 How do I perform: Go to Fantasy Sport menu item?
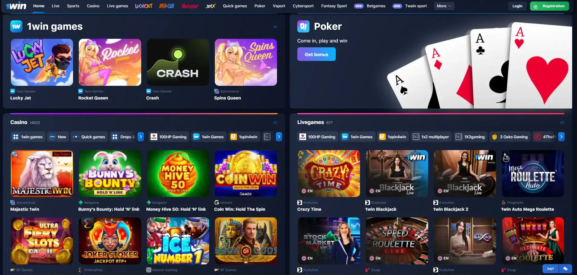point(334,6)
